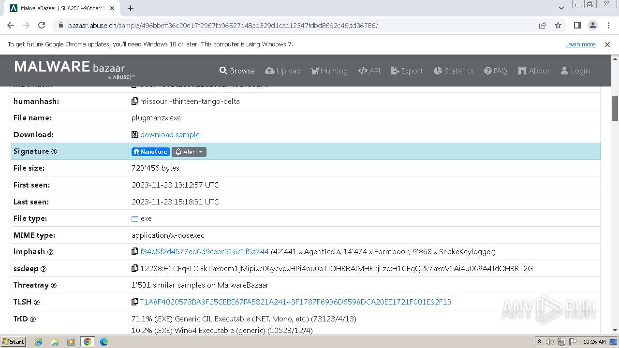Open the Alert dropdown
This screenshot has height=348, width=619.
point(189,152)
